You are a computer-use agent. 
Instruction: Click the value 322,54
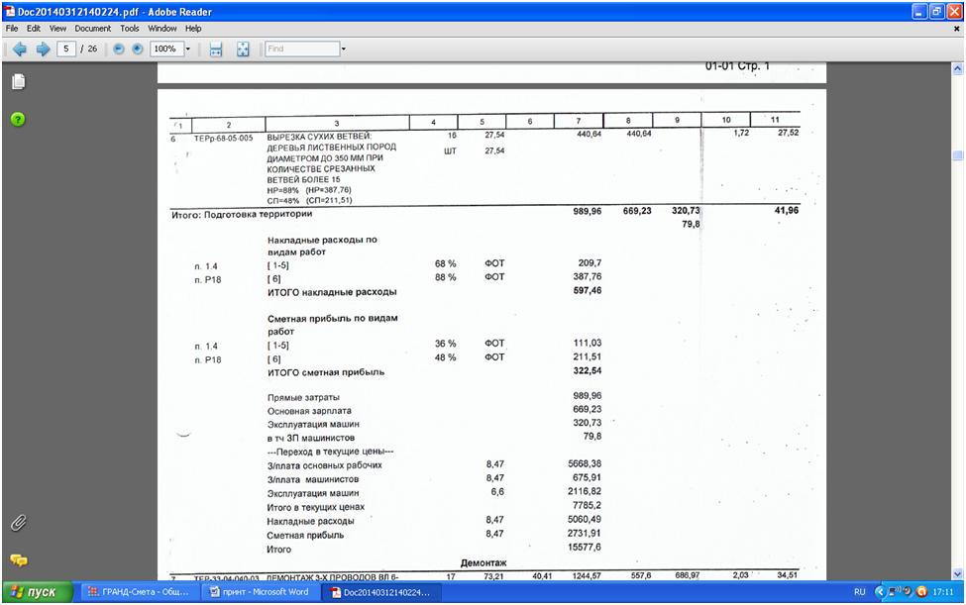click(588, 371)
